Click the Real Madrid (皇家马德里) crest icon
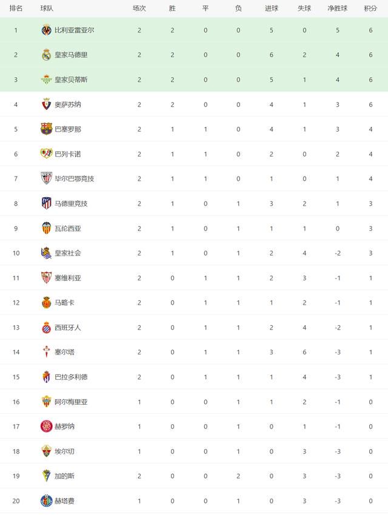 click(x=47, y=55)
